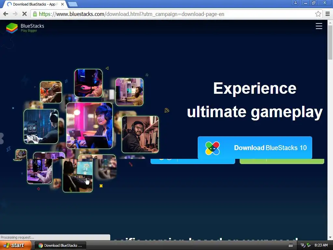Screen dimensions: 333x250
Task: Click the scrollbar up arrow
Action: 330,22
